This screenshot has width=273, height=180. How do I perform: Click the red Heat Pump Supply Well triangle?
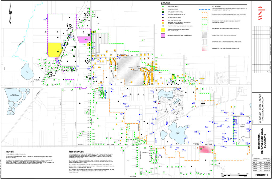click(163, 20)
